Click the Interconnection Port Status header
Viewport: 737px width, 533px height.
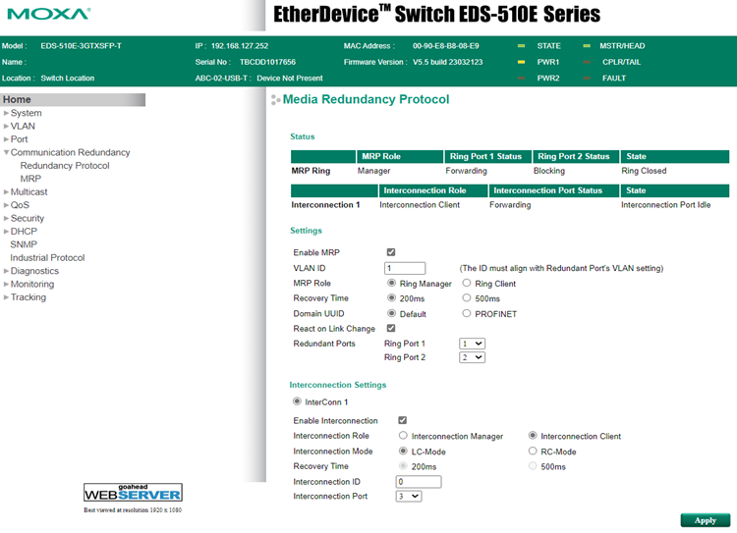[x=554, y=190]
